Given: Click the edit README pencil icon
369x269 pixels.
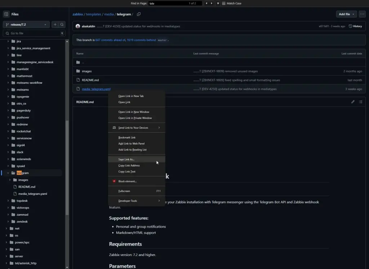Looking at the screenshot, I should [353, 102].
